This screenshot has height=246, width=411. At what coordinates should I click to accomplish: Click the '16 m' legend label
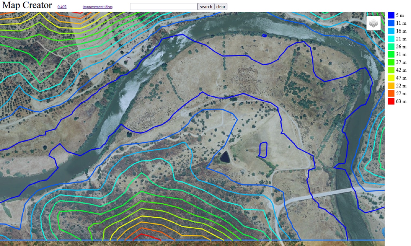click(401, 31)
